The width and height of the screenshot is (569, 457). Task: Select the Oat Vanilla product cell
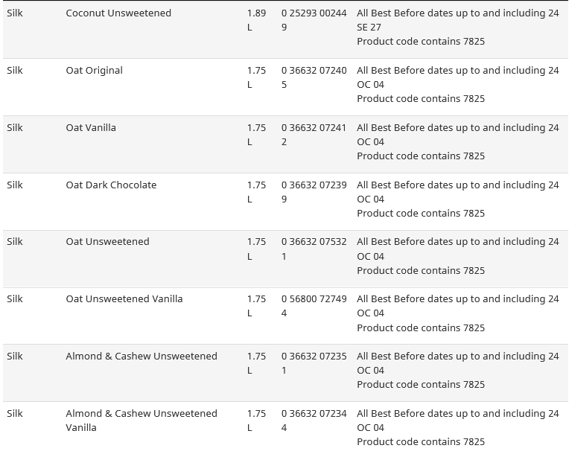point(91,128)
